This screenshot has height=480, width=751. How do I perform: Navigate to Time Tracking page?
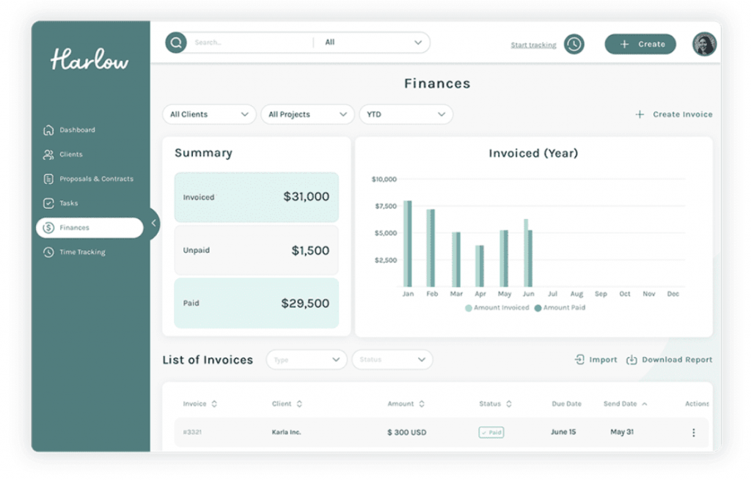point(81,252)
